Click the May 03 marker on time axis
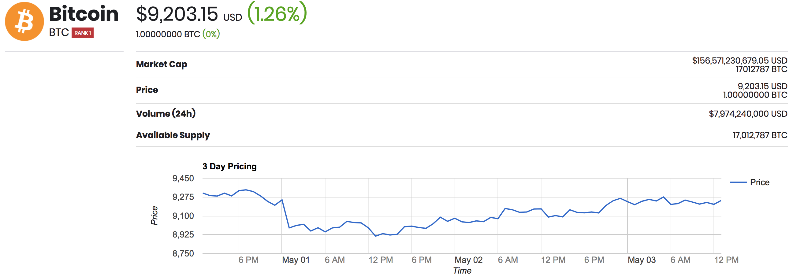The width and height of the screenshot is (804, 280). point(641,260)
